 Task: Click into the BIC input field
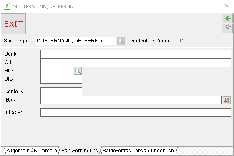pos(61,79)
